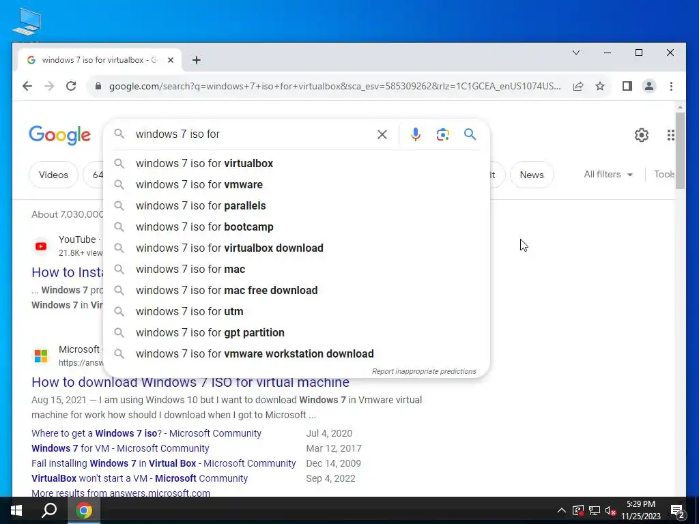Viewport: 699px width, 524px height.
Task: Expand the All filters dropdown
Action: [x=608, y=174]
